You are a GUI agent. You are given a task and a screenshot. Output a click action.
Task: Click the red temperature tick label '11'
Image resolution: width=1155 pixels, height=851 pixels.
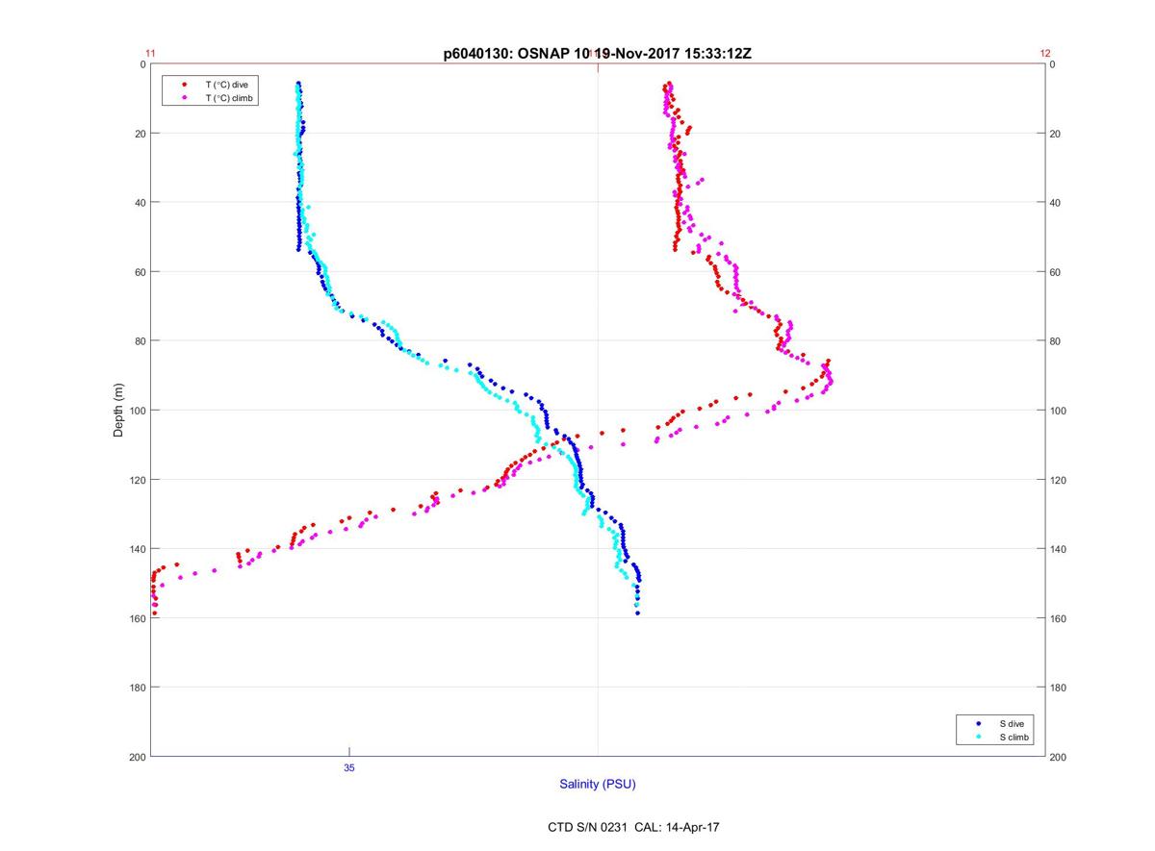tap(150, 54)
